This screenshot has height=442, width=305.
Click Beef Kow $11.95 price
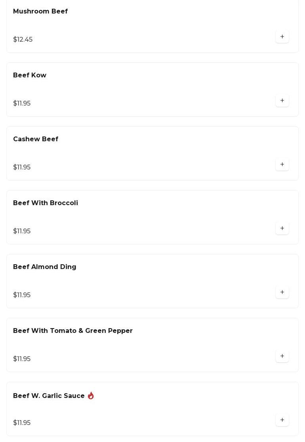pos(22,104)
